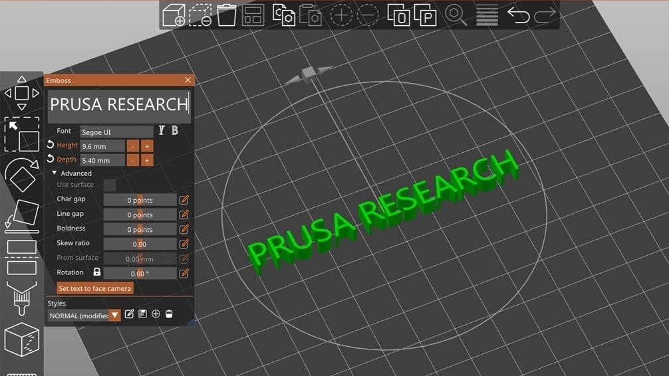Open the variable layer height icon
This screenshot has width=669, height=376.
(487, 15)
